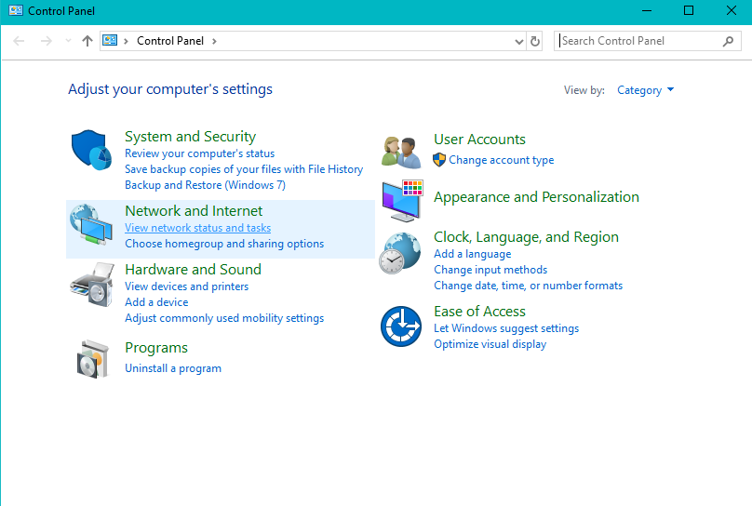Open the Ease of Access icon

(x=401, y=326)
